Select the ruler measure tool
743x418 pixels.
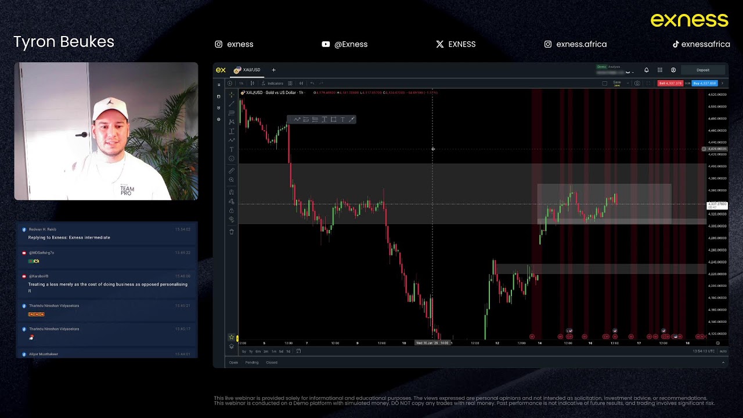(232, 171)
